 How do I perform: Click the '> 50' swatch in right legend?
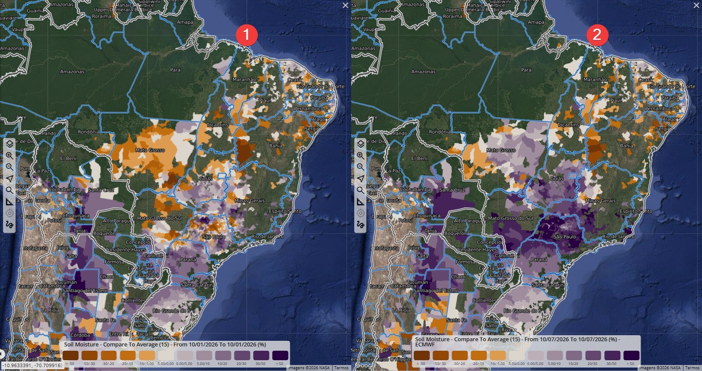[x=631, y=355]
